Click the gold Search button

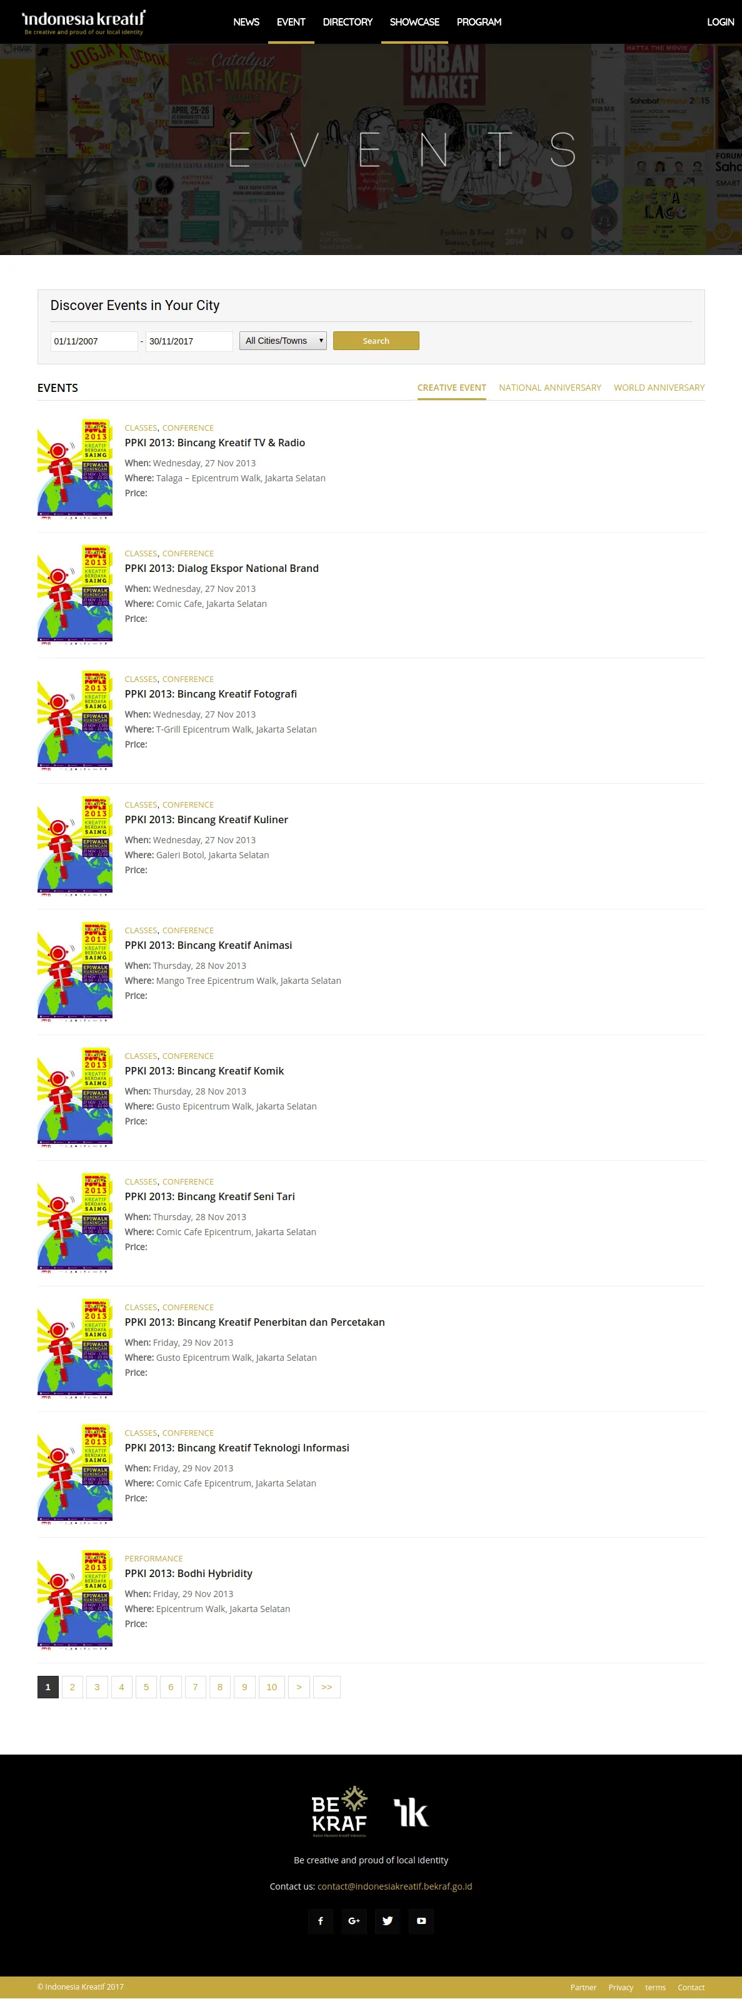pos(376,341)
